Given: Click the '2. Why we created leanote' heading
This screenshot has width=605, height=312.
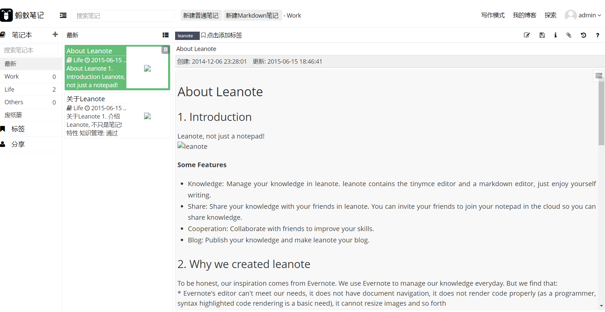Looking at the screenshot, I should pyautogui.click(x=244, y=264).
